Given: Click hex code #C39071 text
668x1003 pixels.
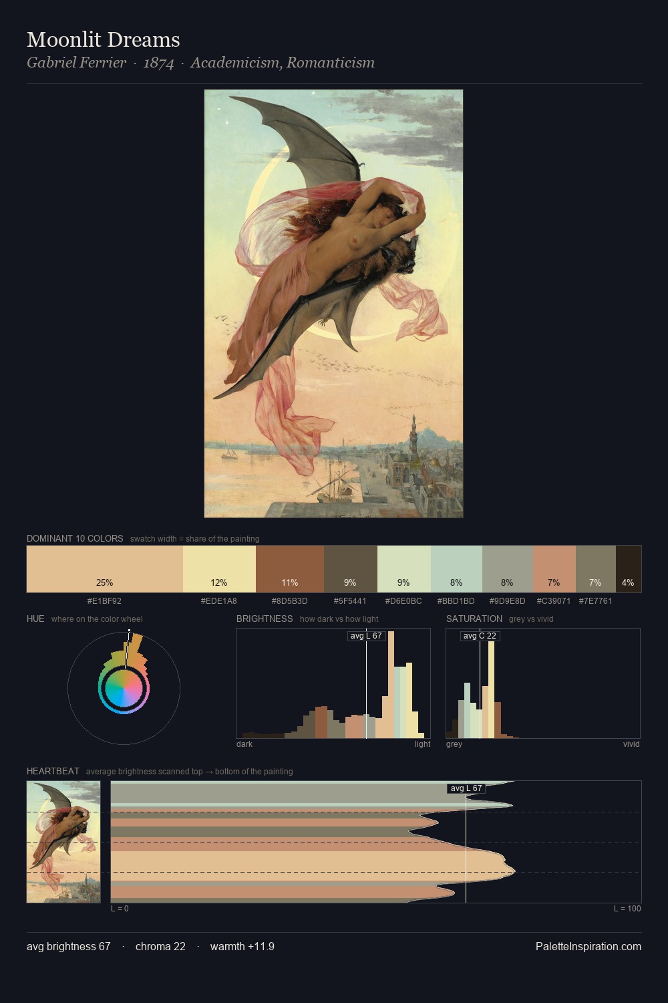Looking at the screenshot, I should click(554, 601).
